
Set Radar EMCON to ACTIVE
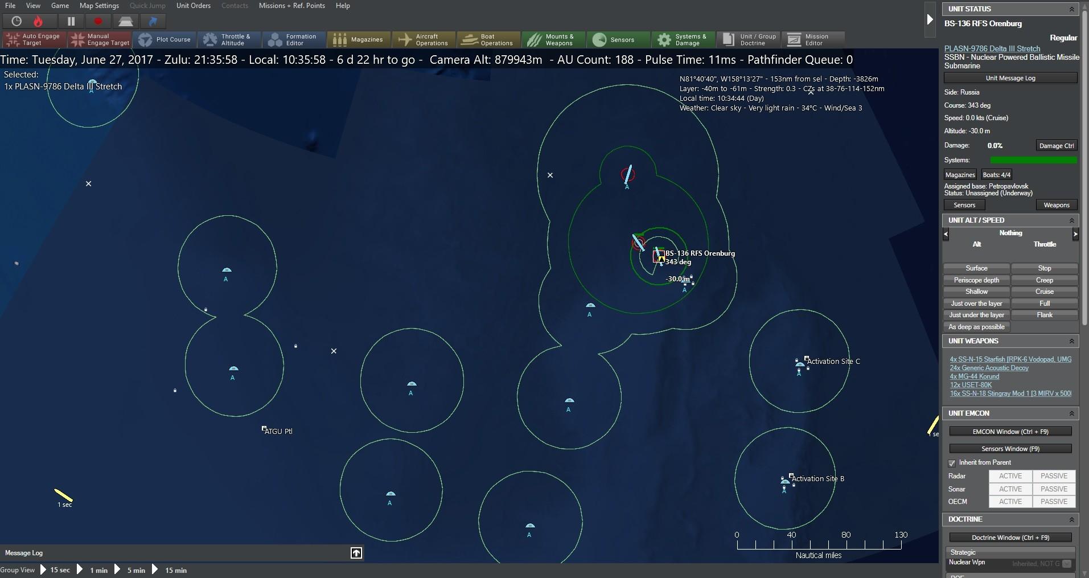[x=1010, y=475]
